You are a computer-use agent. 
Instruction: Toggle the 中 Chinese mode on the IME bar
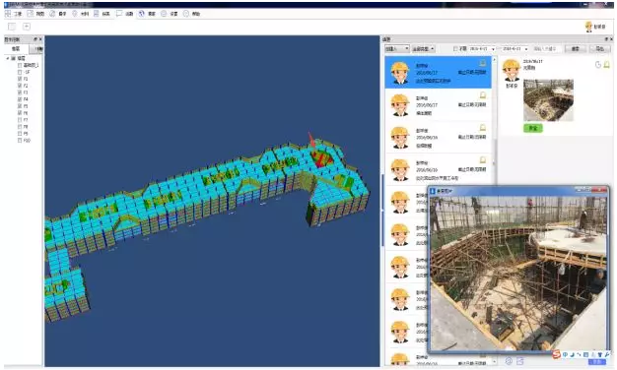566,354
